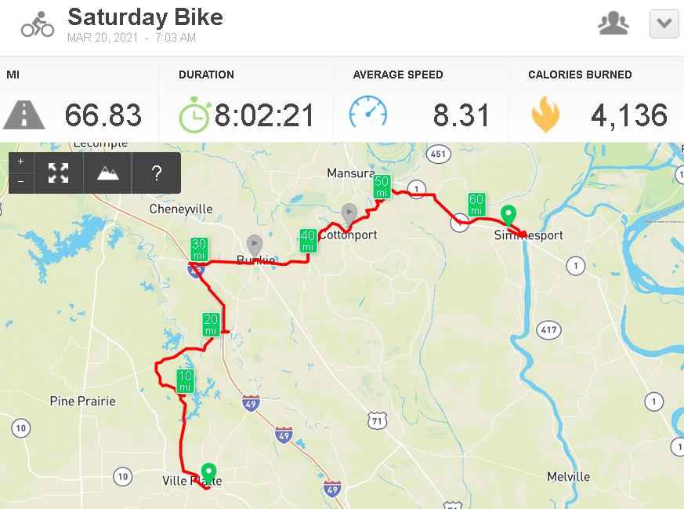Click the 4,136 calories burned stat
The height and width of the screenshot is (509, 684).
[x=629, y=116]
